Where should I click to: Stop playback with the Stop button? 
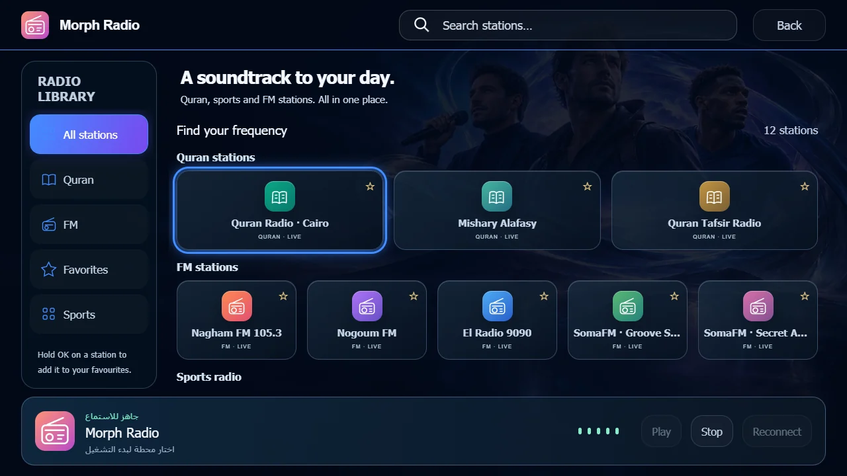(x=711, y=432)
